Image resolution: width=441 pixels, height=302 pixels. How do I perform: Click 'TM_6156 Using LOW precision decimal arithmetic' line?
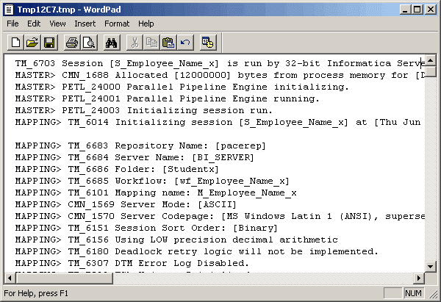pyautogui.click(x=176, y=240)
